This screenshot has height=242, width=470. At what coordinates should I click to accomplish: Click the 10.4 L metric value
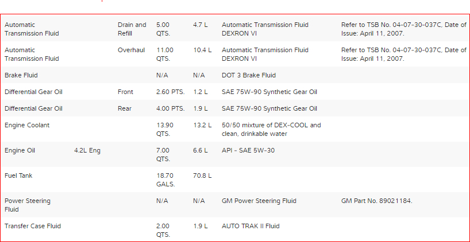(x=202, y=50)
